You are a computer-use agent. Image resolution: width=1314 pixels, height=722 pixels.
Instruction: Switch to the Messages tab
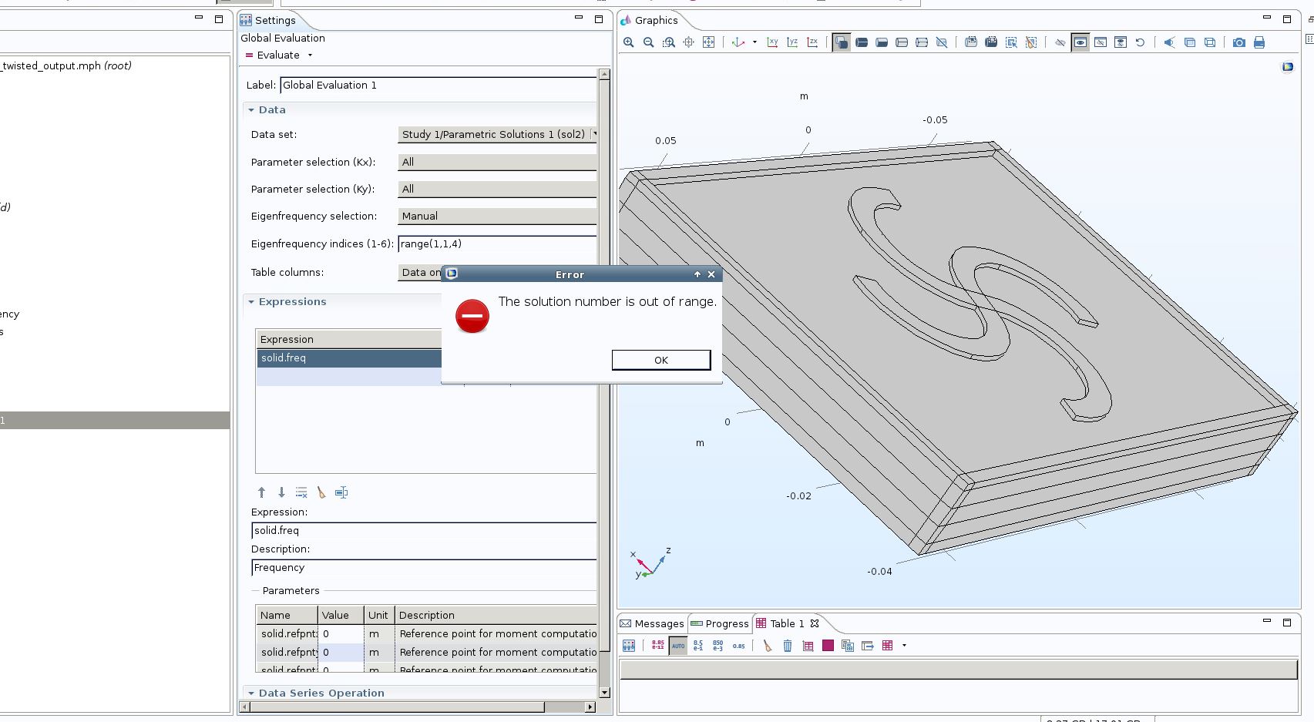click(x=652, y=623)
